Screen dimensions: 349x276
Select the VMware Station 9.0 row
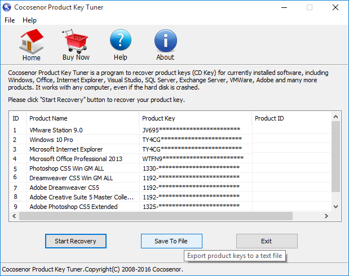pos(170,130)
